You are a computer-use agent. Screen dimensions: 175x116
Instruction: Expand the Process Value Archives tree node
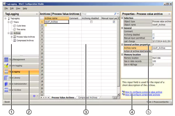(11, 37)
